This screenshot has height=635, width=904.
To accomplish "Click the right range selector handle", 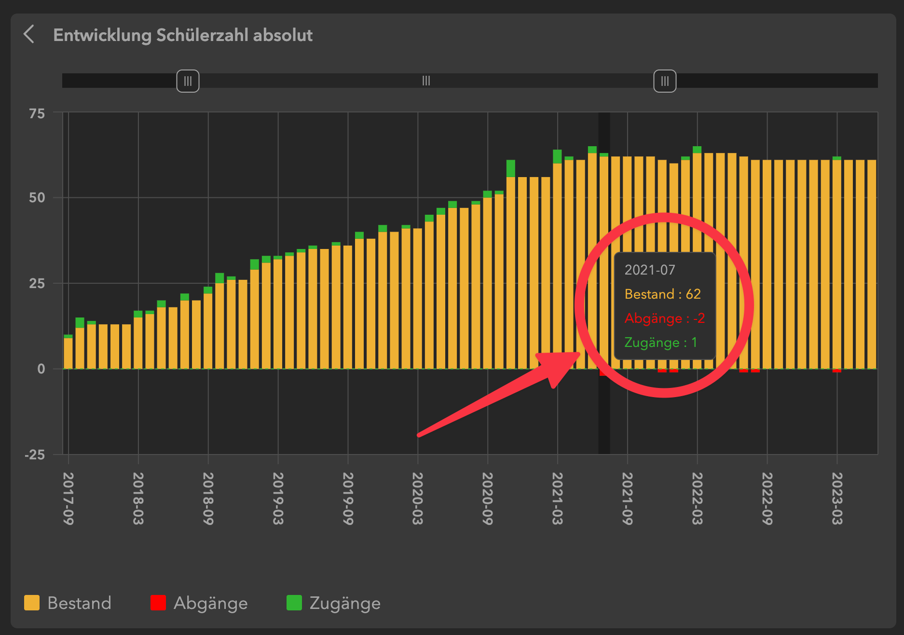I will [664, 81].
